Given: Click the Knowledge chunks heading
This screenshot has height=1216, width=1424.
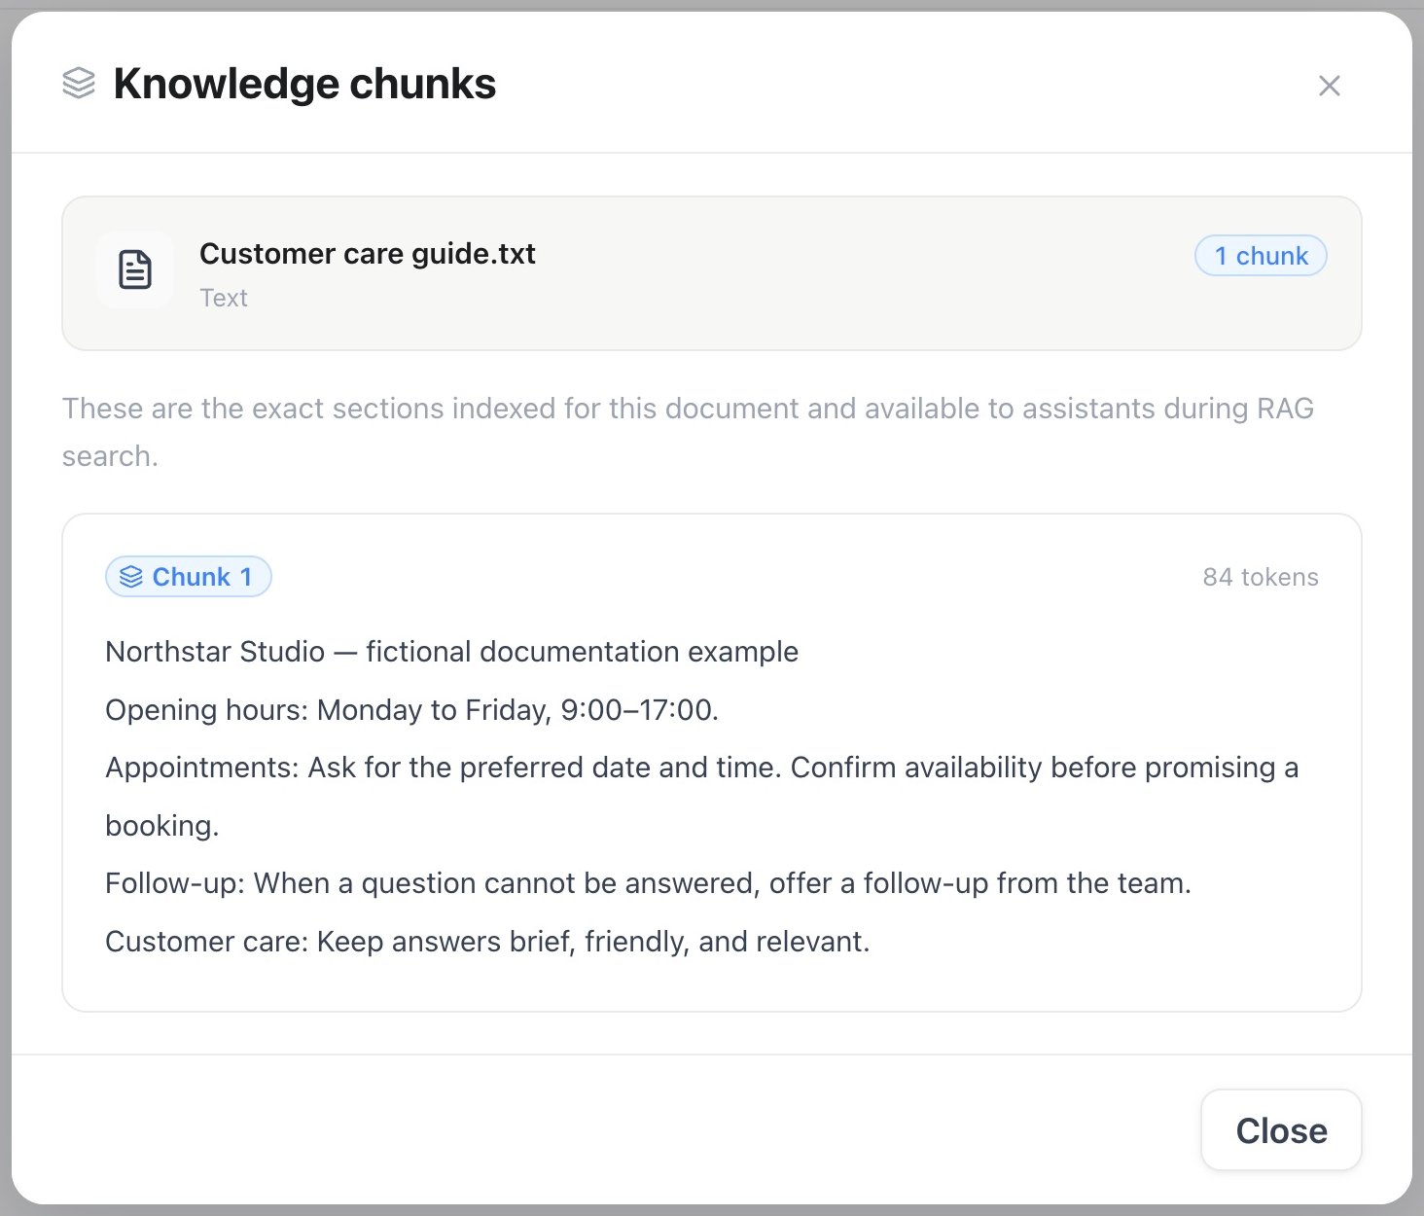Looking at the screenshot, I should point(304,84).
